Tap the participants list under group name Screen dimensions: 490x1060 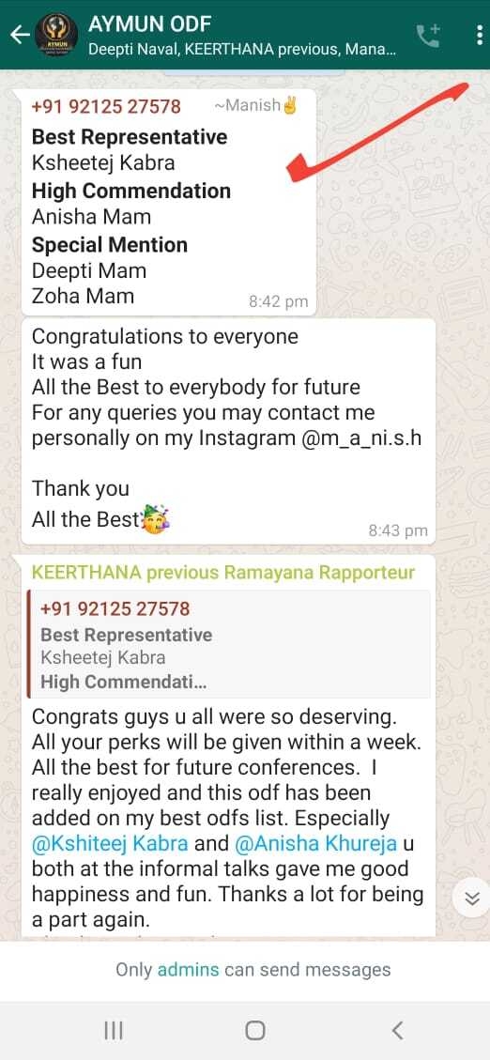click(242, 50)
